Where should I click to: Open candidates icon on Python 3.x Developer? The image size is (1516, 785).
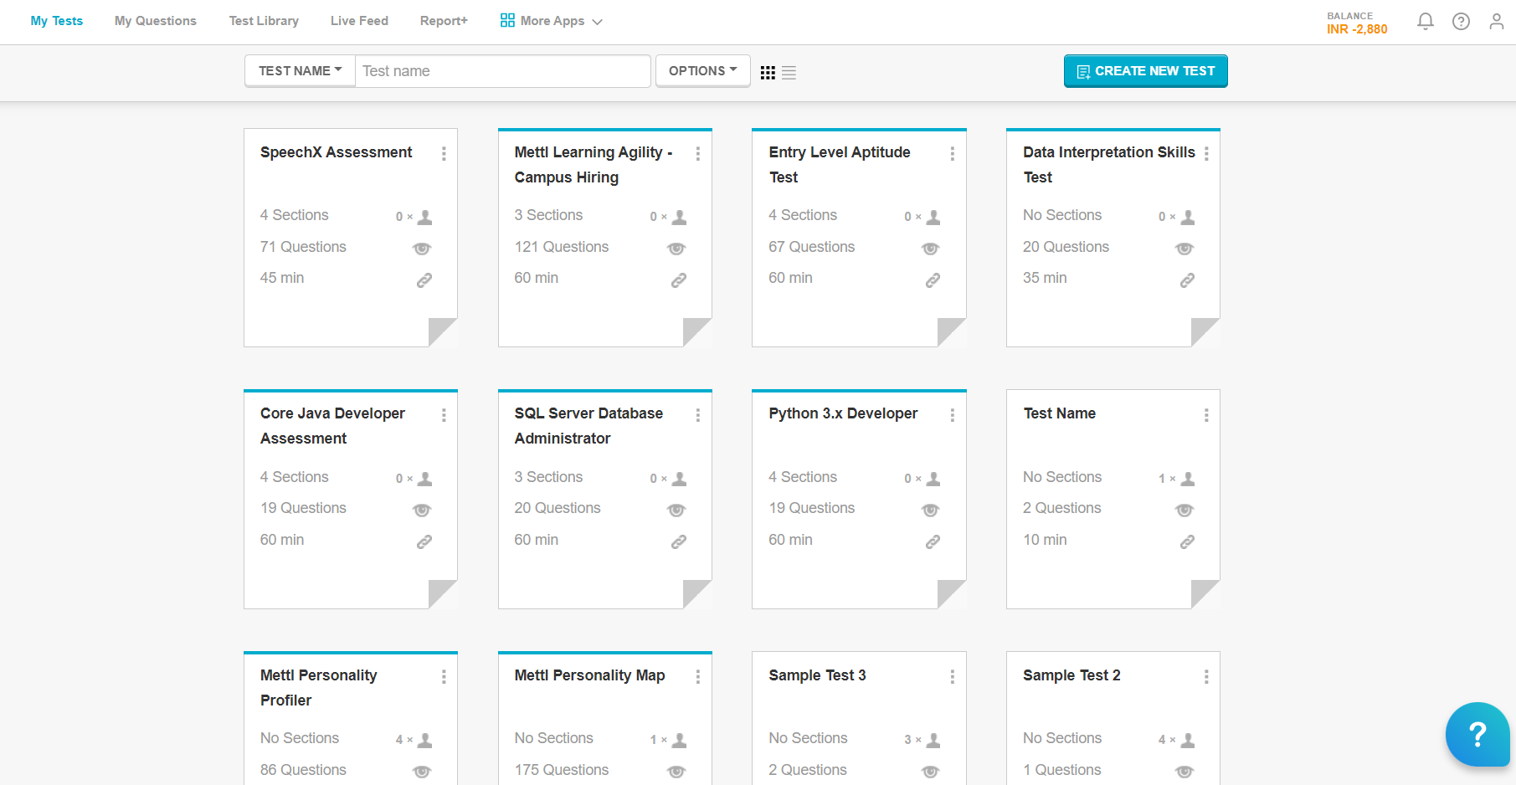click(933, 479)
